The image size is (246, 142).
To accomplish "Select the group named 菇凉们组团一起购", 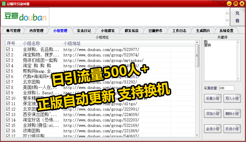I will point(40,60).
